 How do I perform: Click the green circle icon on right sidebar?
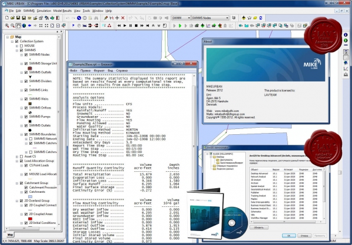346,40
